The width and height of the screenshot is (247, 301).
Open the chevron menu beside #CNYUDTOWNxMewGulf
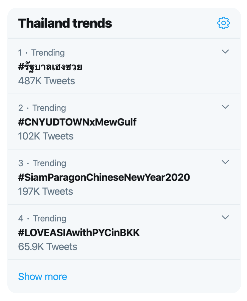click(x=226, y=107)
